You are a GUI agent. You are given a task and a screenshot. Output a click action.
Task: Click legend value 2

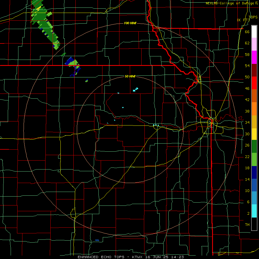click(248, 213)
